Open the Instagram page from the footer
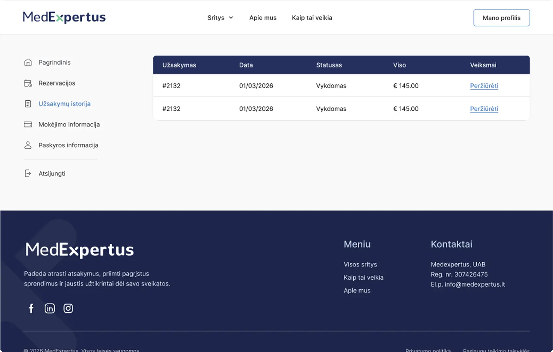553x352 pixels. [68, 308]
